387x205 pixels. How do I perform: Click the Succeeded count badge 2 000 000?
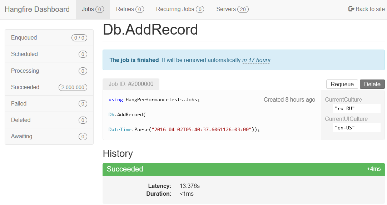[x=73, y=87]
